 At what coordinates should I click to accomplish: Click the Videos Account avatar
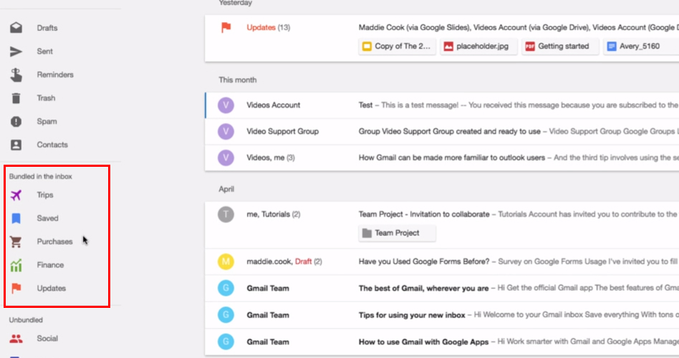click(x=226, y=105)
